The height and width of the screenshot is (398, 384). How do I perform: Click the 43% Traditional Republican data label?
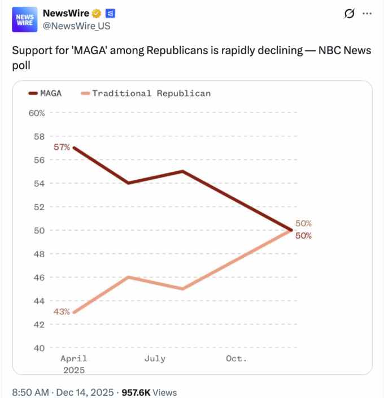coord(62,312)
